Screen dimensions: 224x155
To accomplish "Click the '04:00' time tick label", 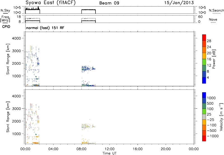I will click(x=53, y=149).
